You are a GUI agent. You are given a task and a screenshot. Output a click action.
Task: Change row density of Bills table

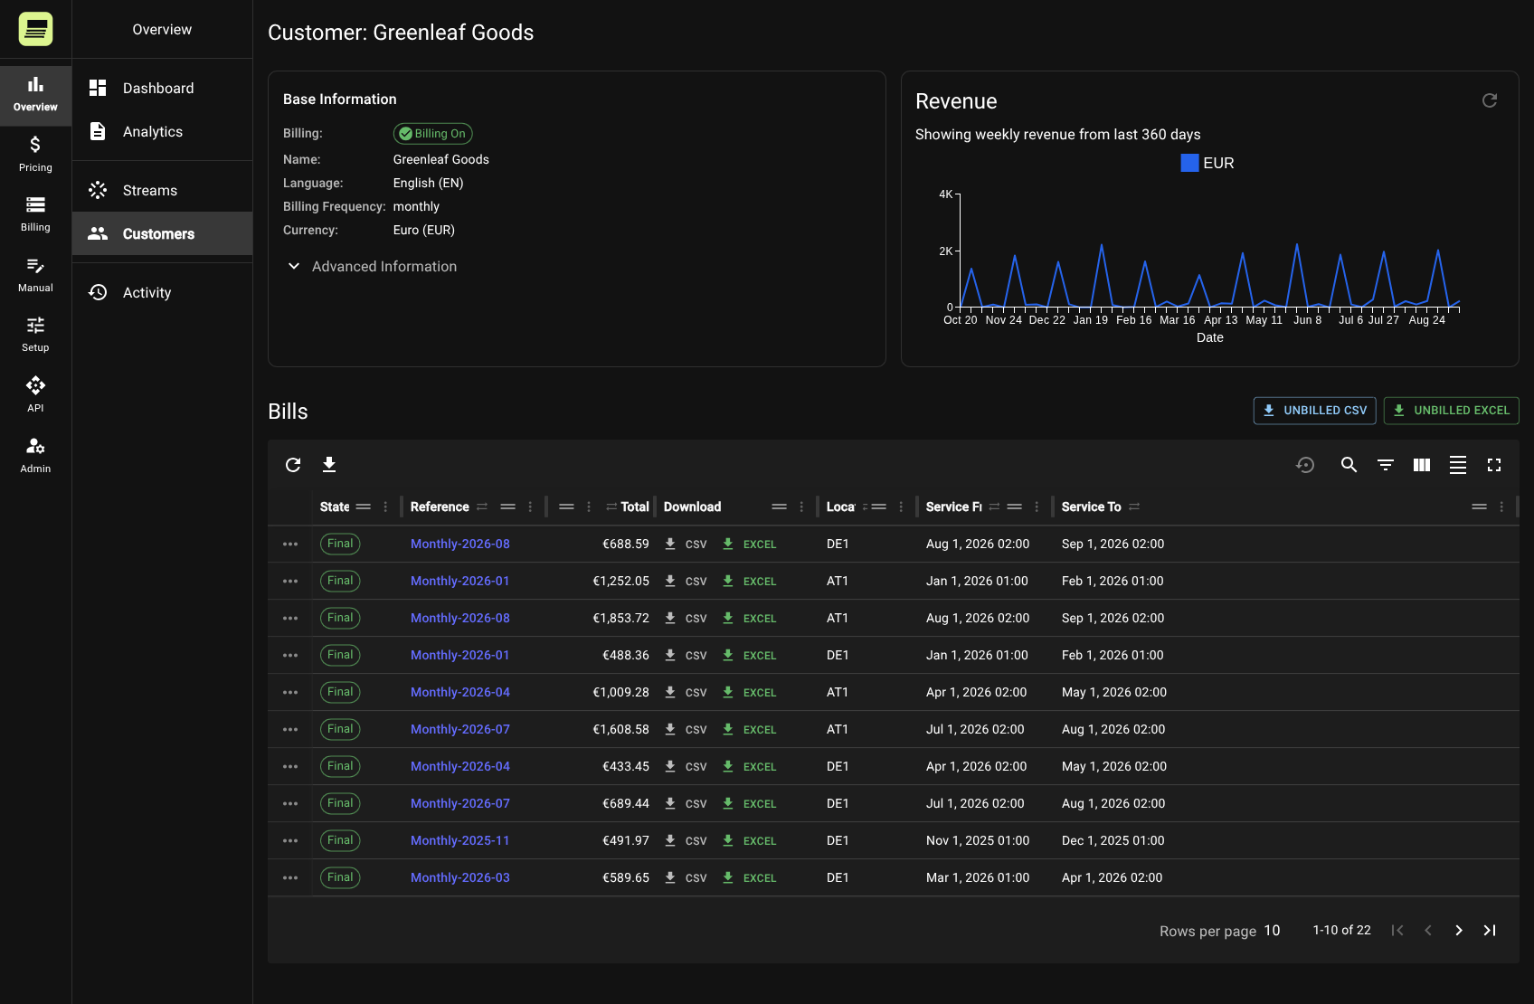pos(1458,465)
